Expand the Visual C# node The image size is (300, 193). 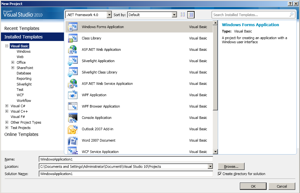[7, 106]
